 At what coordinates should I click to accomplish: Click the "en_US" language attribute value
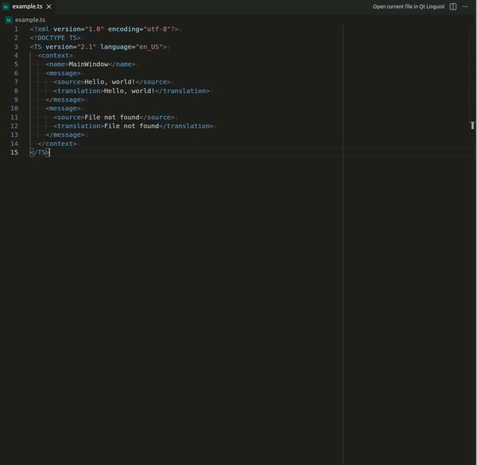click(149, 47)
